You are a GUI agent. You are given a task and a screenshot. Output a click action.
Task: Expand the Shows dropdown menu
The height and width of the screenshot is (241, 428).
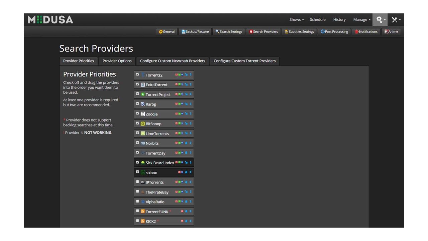pyautogui.click(x=297, y=20)
